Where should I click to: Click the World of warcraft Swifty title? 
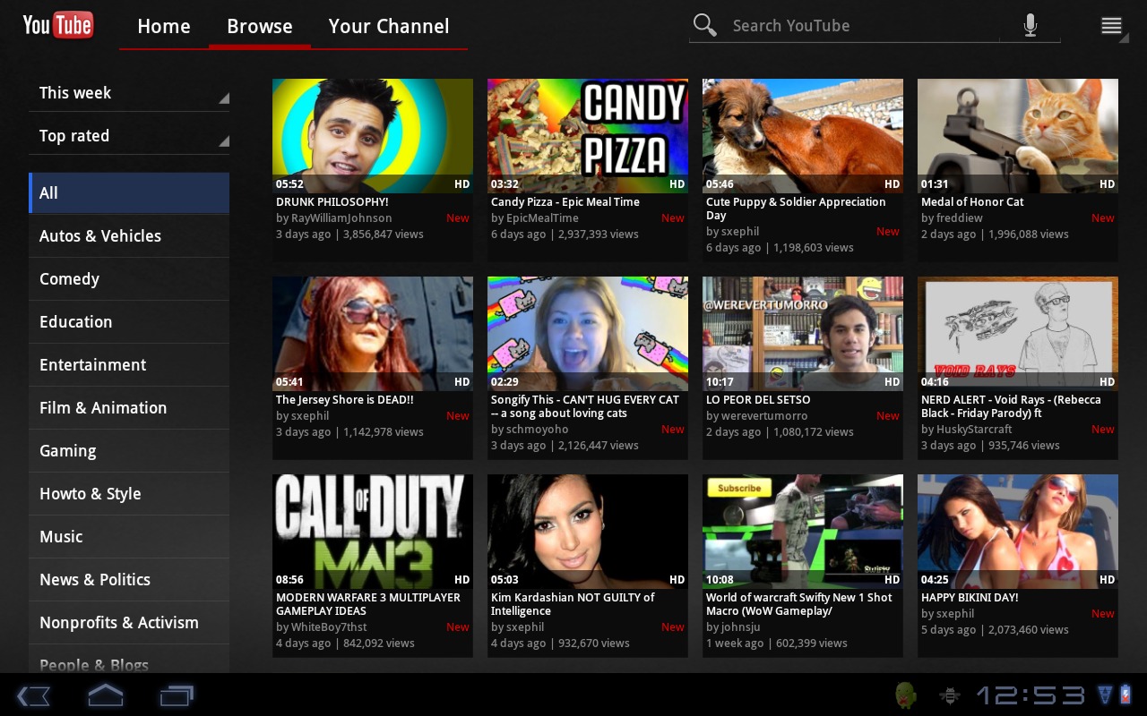pos(799,604)
